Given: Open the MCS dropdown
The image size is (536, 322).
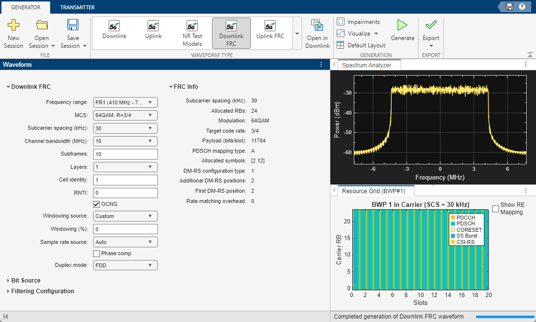Looking at the screenshot, I should (125, 116).
